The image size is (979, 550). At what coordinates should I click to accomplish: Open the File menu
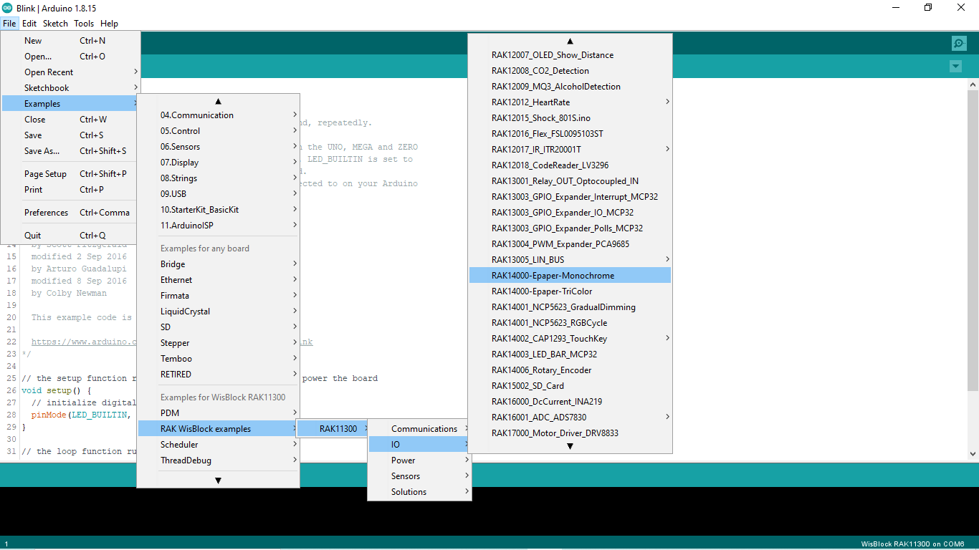pyautogui.click(x=9, y=24)
